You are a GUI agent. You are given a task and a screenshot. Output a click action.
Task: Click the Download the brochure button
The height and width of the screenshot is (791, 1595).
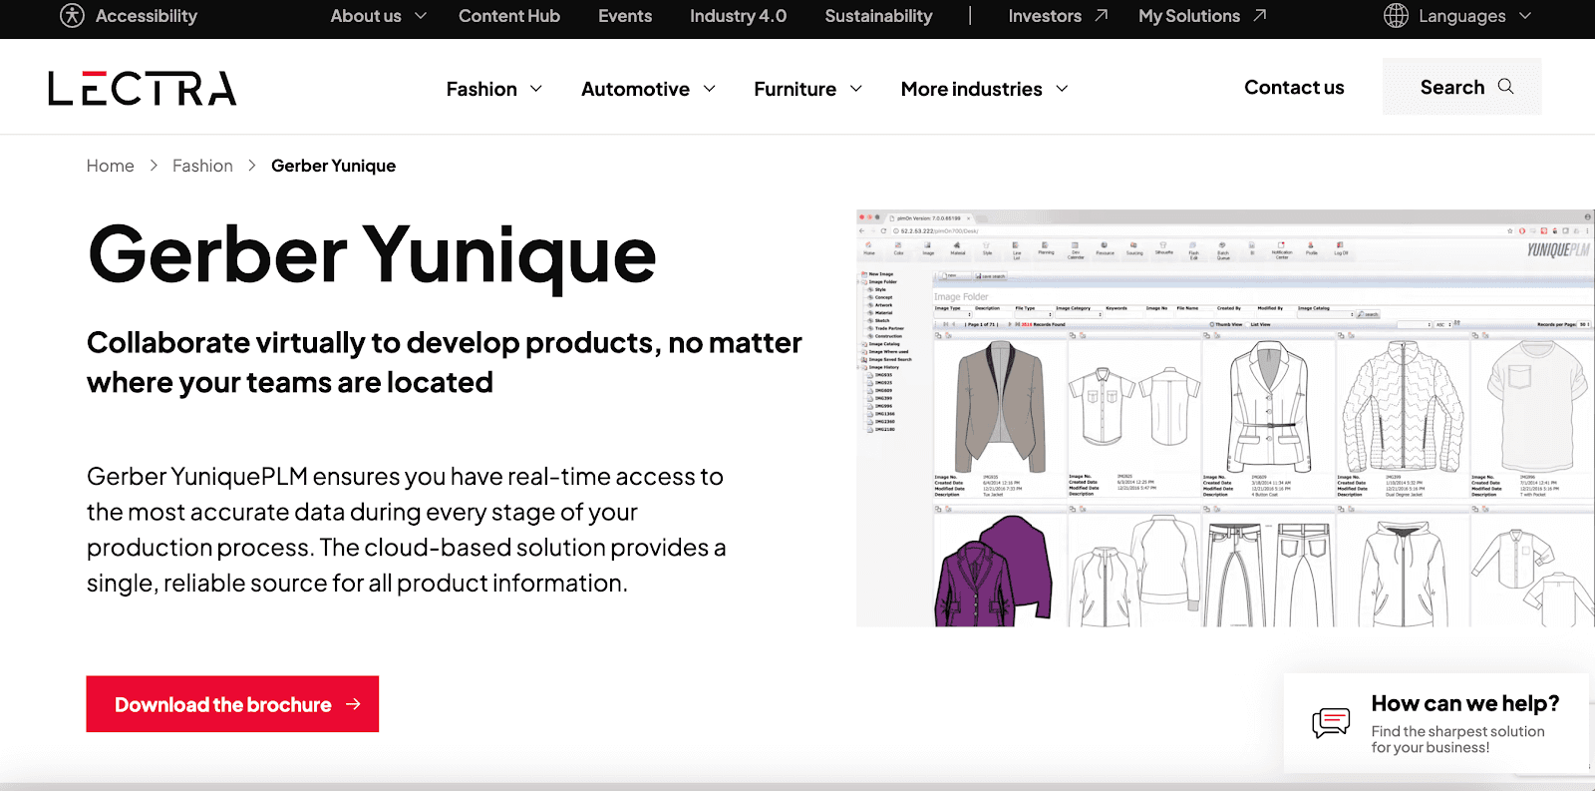(x=232, y=704)
